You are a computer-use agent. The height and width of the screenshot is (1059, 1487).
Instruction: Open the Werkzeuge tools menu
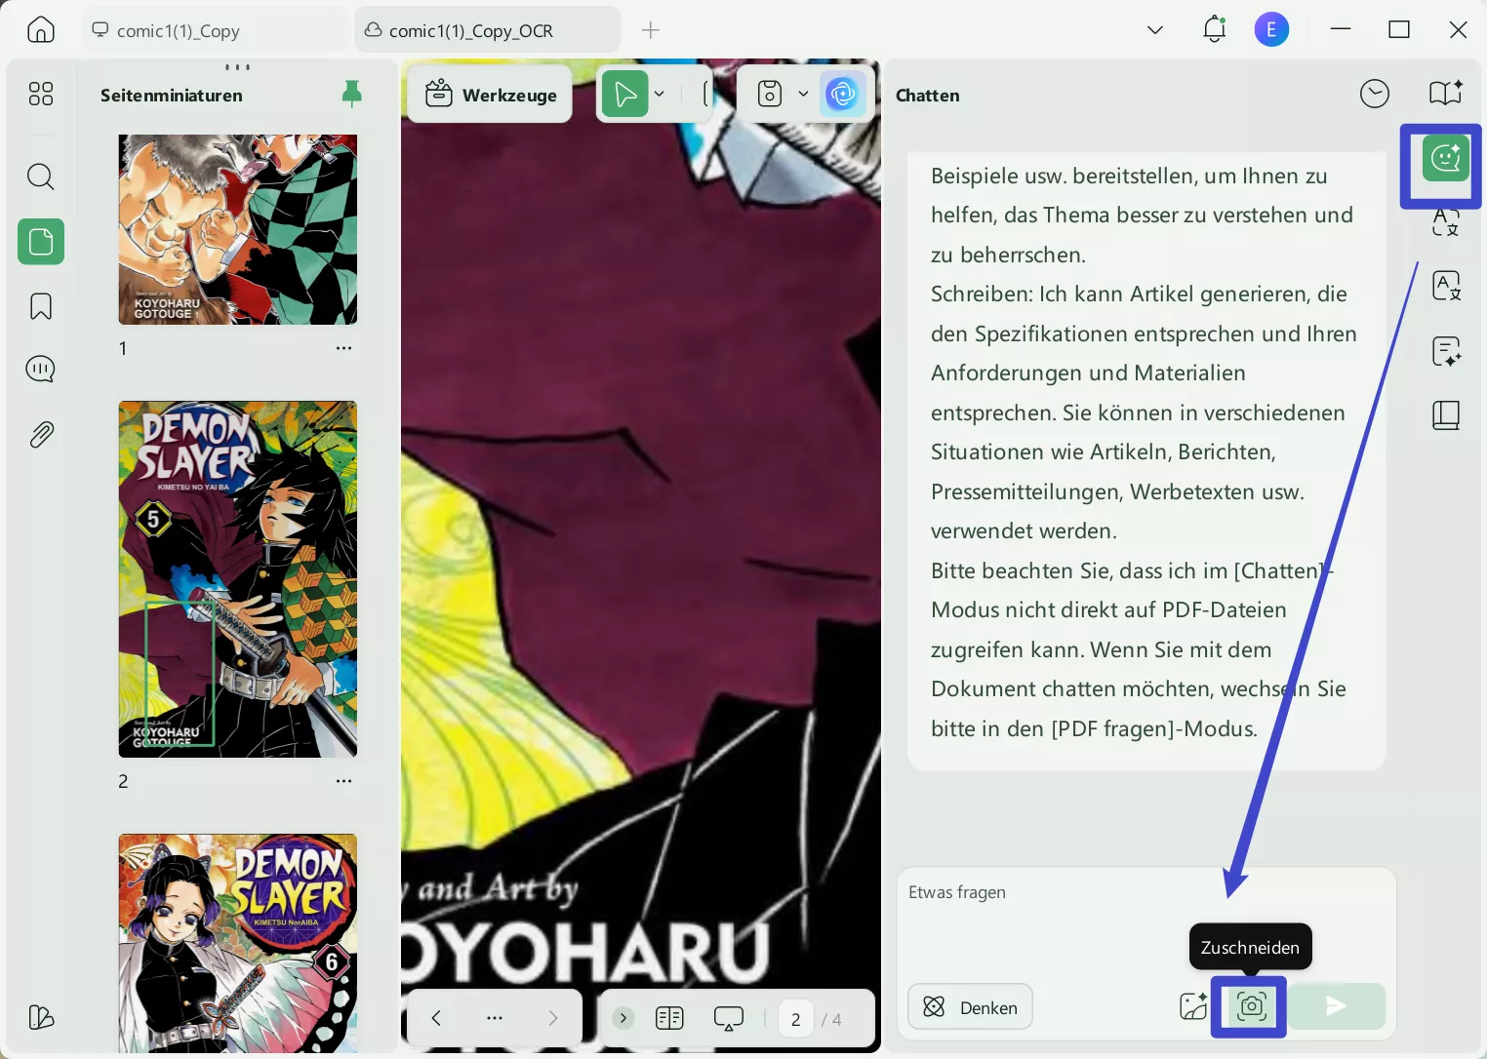click(491, 95)
